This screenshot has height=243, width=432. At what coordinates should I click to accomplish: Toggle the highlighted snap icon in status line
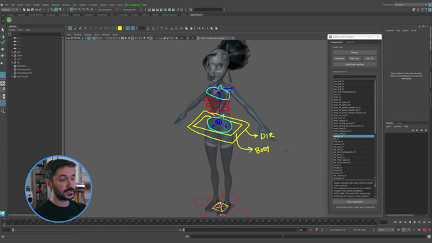[x=72, y=9]
